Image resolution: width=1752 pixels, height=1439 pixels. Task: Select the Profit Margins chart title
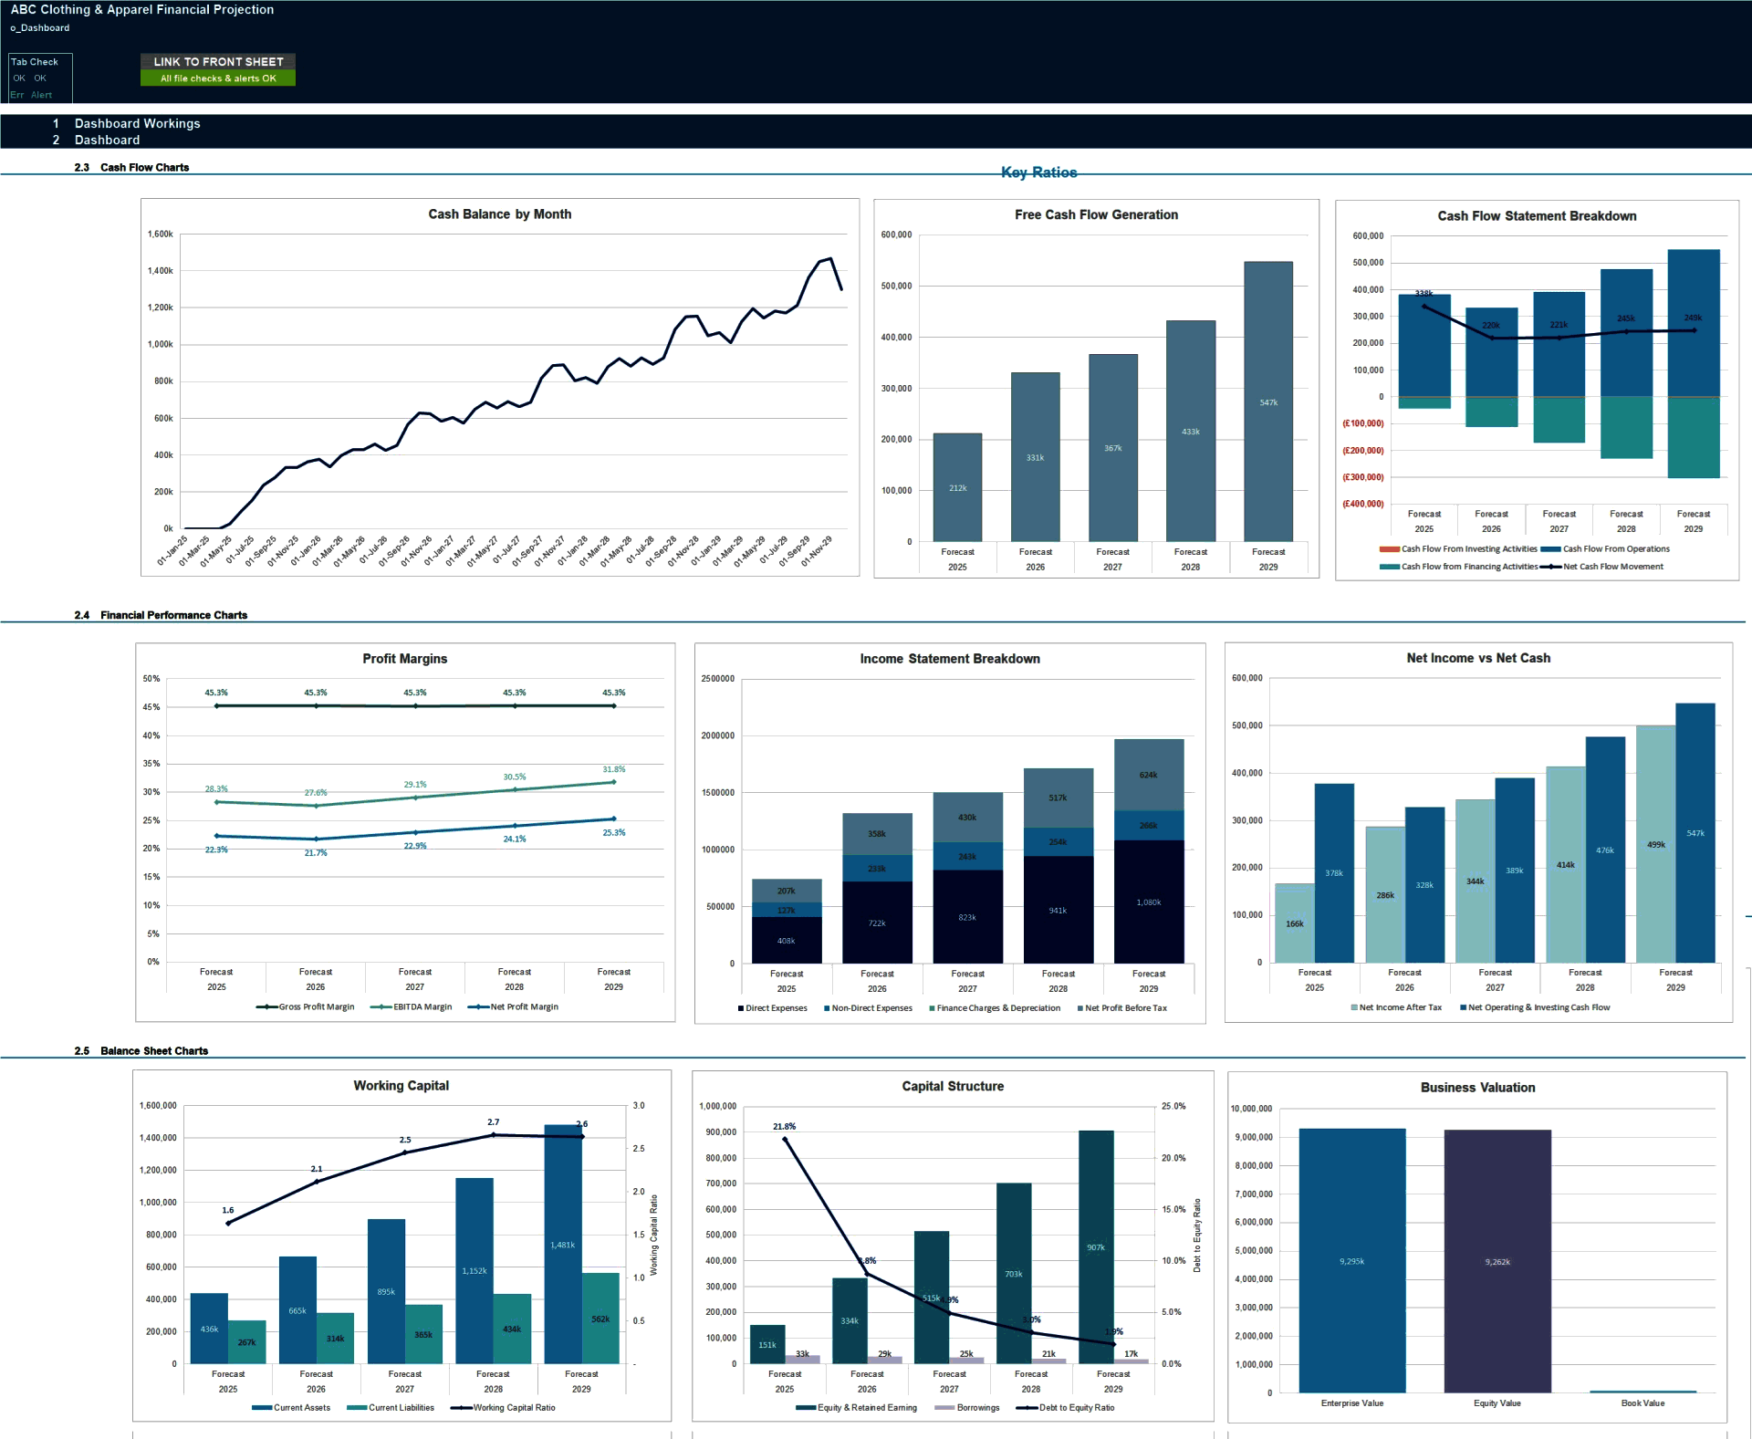(x=405, y=659)
